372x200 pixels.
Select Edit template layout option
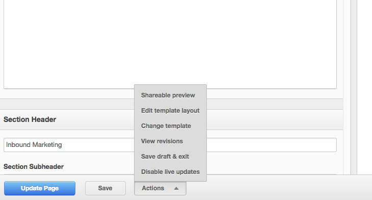point(170,111)
